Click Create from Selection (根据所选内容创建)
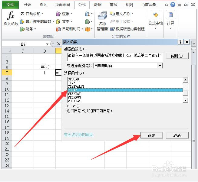 pyautogui.click(x=127, y=29)
